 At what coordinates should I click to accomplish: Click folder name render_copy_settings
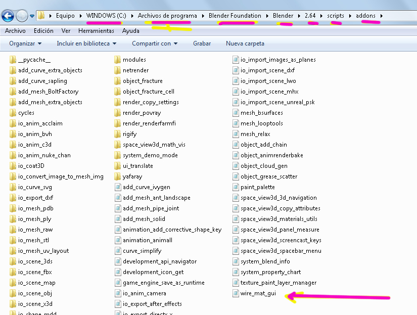tap(151, 102)
